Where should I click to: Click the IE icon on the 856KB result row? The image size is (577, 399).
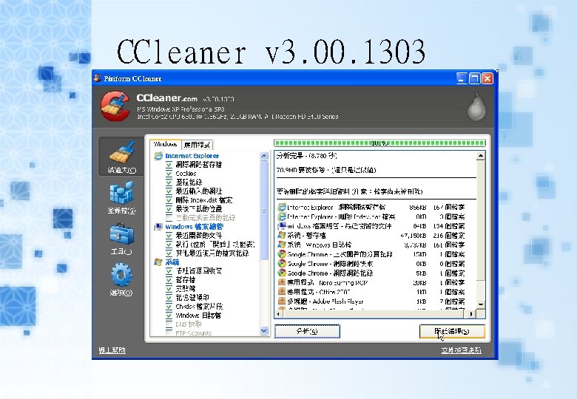coord(282,207)
